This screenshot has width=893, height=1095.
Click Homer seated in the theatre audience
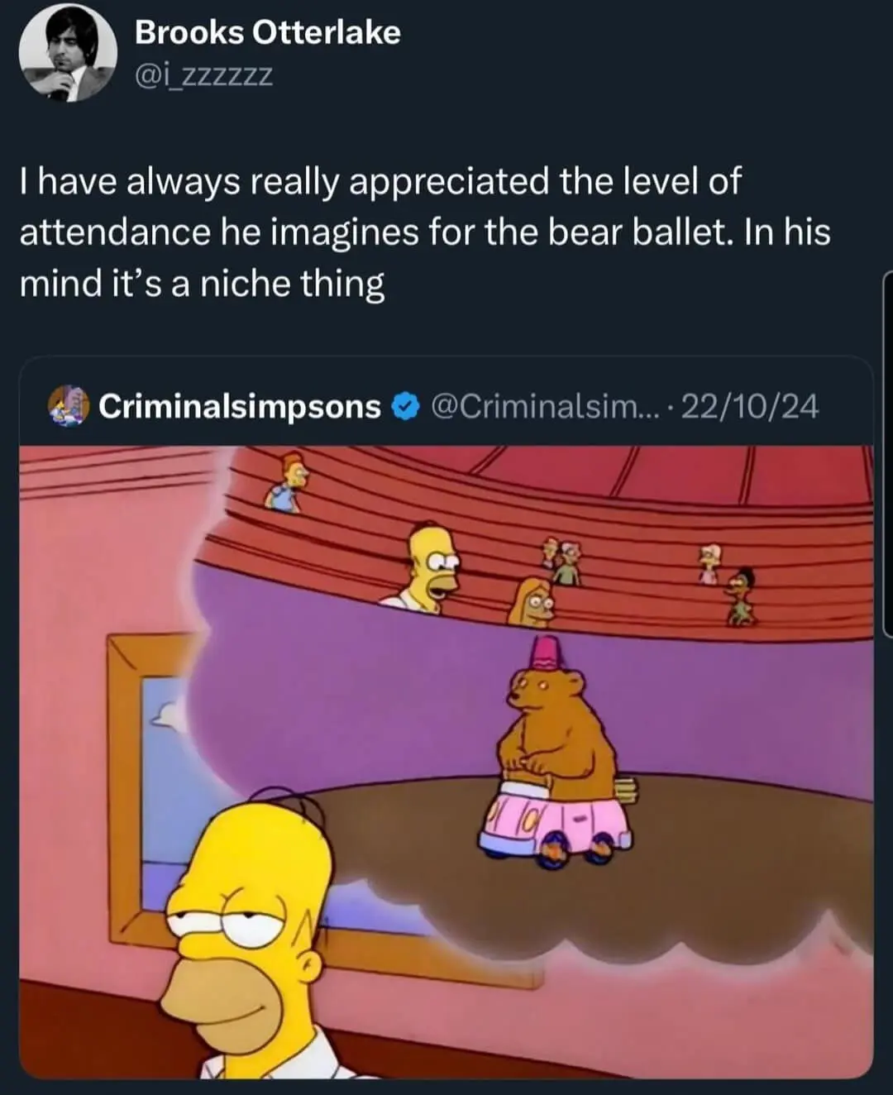coord(423,568)
